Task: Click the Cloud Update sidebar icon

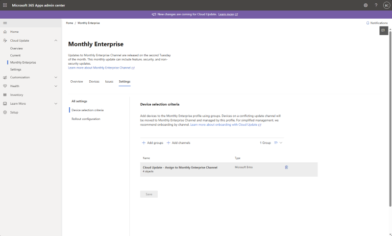Action: 5,41
